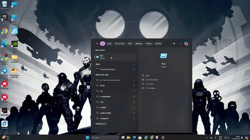Image resolution: width=250 pixels, height=140 pixels.
Task: Open Copilot icon in search panel header
Action: (186, 44)
